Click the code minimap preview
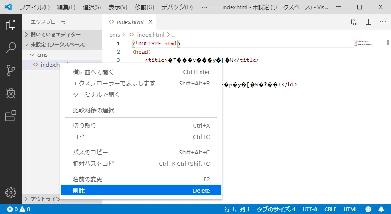The image size is (391, 214). [363, 42]
